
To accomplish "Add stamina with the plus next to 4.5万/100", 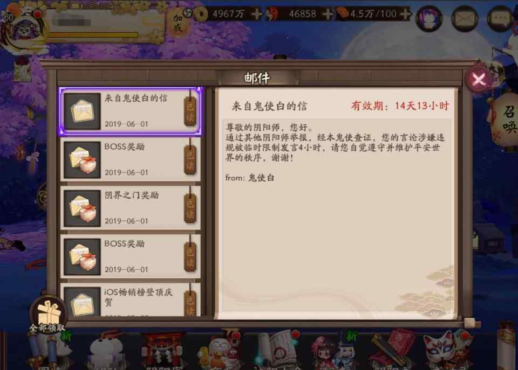I will 405,14.
